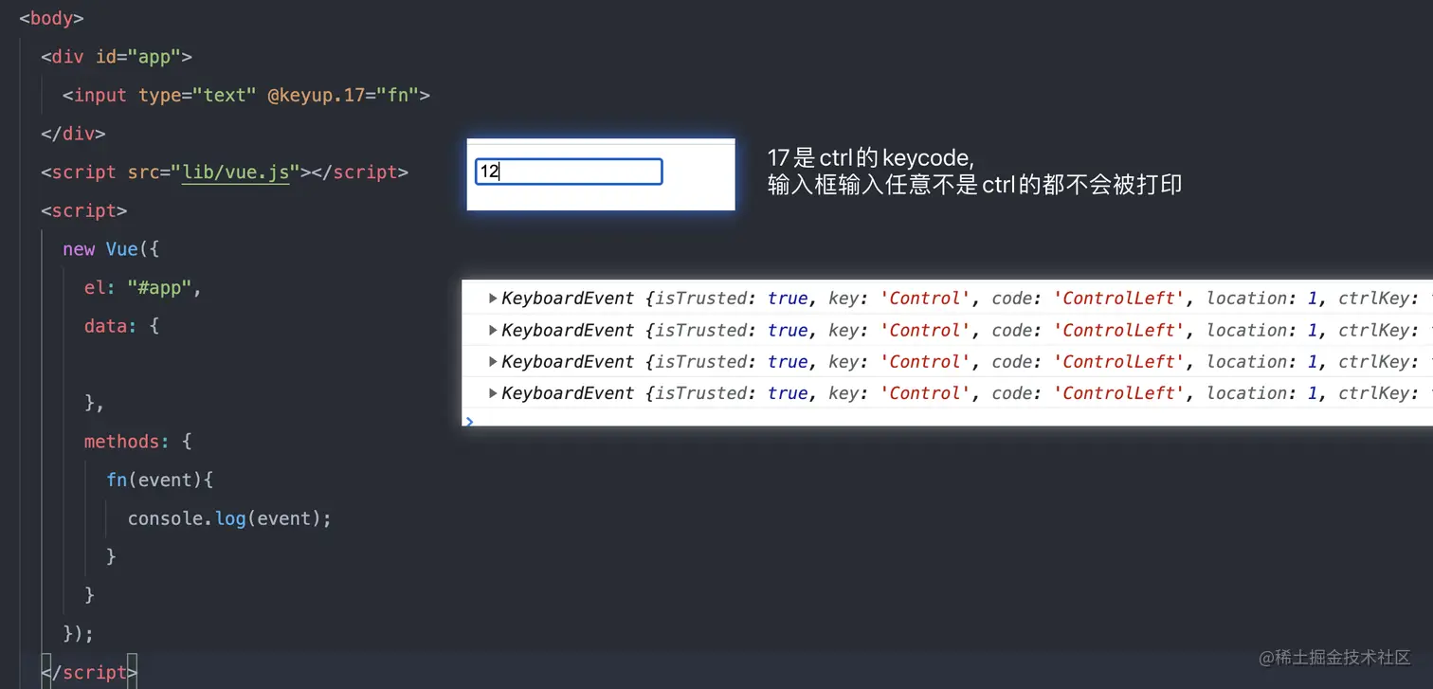Click the input type="text" attribute

(x=197, y=95)
